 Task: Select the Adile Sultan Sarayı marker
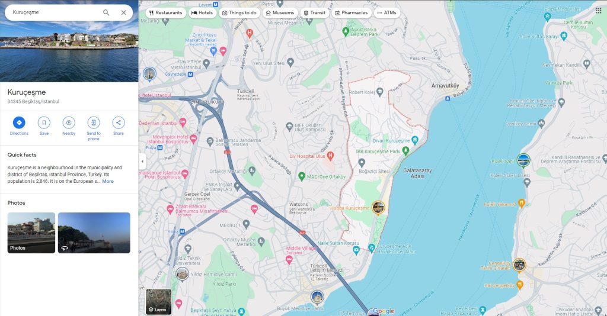[x=564, y=36]
